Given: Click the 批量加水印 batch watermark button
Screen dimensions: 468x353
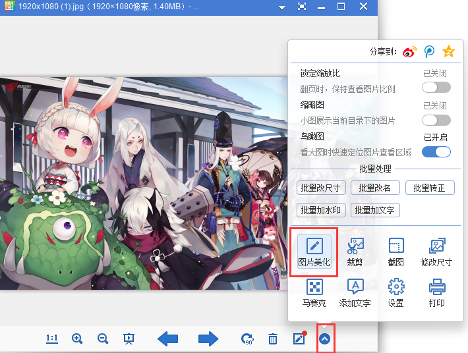Looking at the screenshot, I should (x=322, y=210).
